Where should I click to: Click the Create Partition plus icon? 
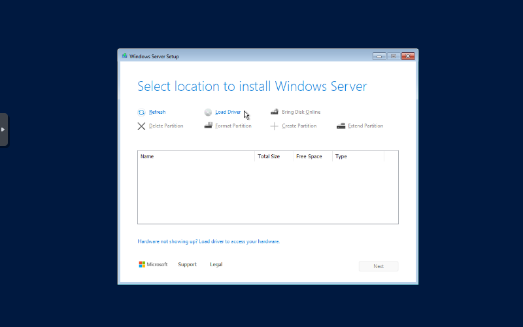(x=275, y=126)
